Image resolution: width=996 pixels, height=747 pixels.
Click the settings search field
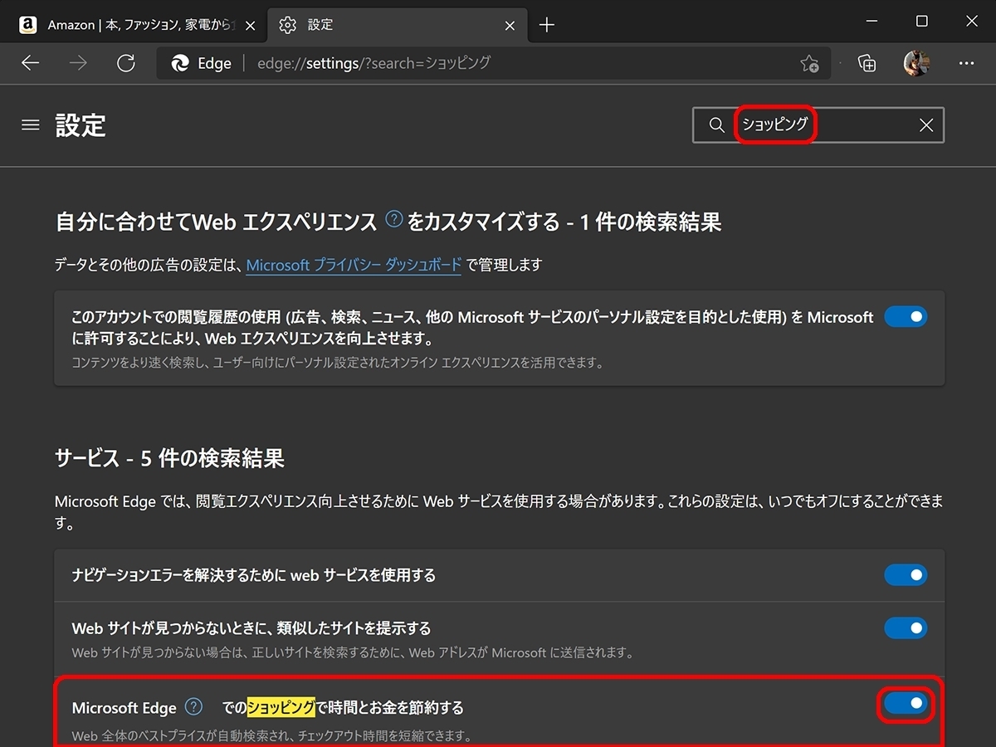pos(818,125)
